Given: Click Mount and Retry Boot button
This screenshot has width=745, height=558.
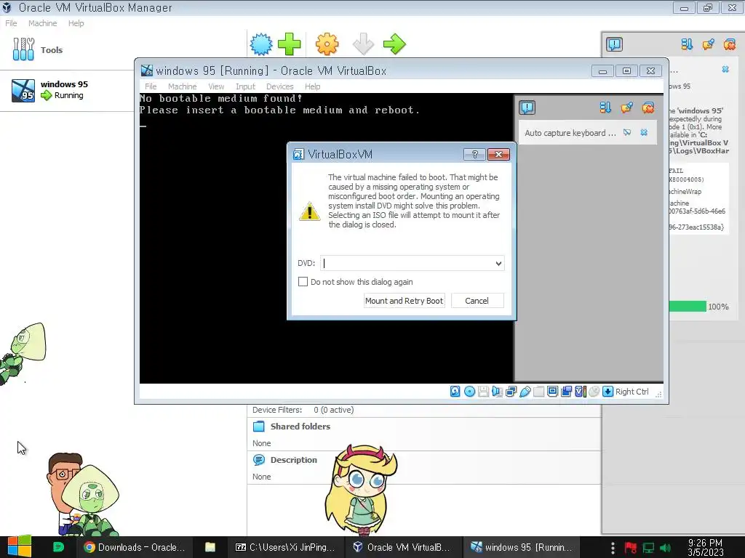Looking at the screenshot, I should tap(404, 300).
